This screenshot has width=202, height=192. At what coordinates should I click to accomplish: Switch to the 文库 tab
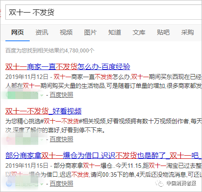point(139,32)
